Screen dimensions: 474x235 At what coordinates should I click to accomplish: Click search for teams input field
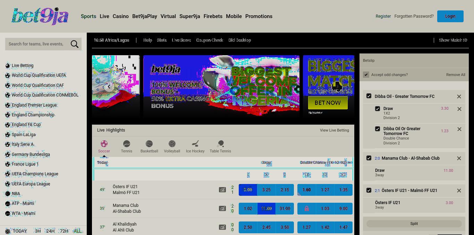(37, 44)
